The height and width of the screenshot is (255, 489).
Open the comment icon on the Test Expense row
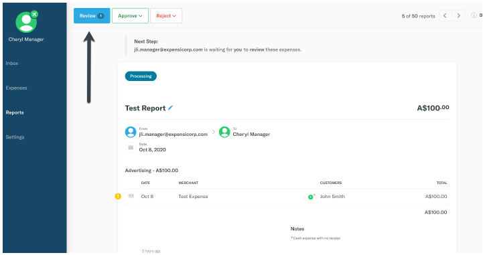click(x=131, y=196)
